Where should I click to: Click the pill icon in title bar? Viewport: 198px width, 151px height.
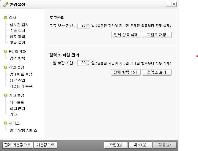coord(6,4)
